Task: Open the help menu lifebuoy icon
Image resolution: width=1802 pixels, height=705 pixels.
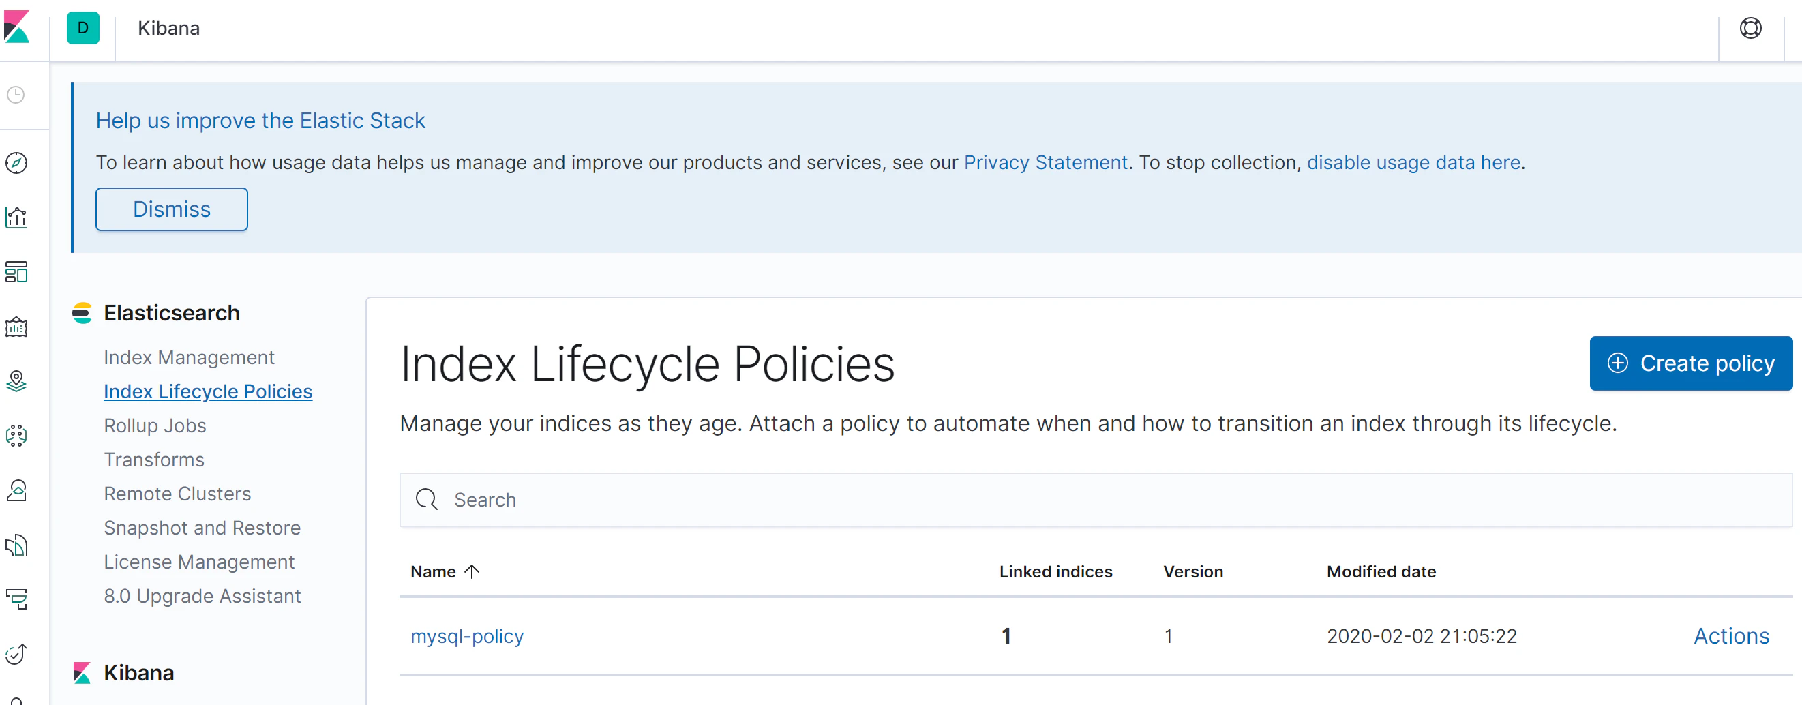Action: coord(1750,28)
